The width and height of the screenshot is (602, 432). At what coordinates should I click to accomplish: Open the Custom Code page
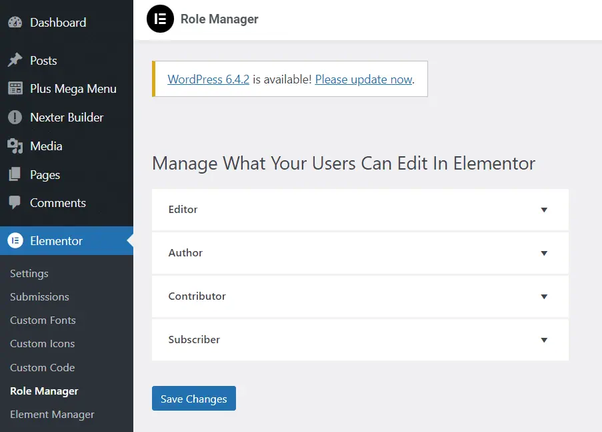[42, 367]
